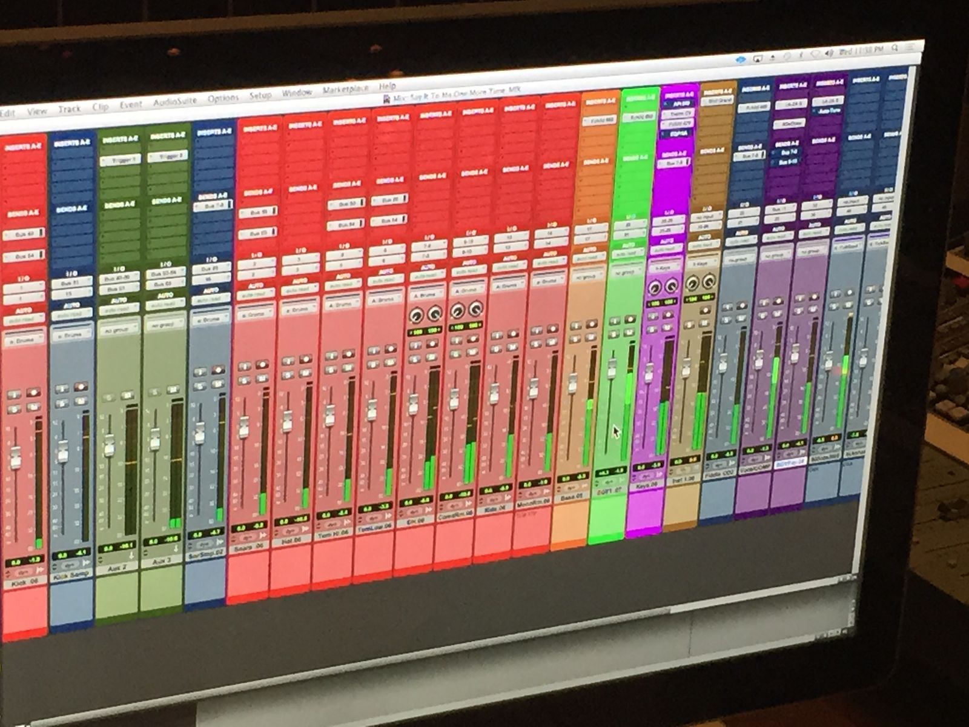Arm the Snare track for recording
This screenshot has width=969, height=727.
(262, 365)
